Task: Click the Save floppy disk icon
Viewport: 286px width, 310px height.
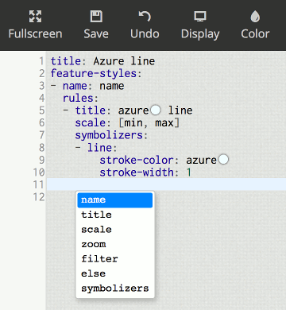Action: coord(96,17)
